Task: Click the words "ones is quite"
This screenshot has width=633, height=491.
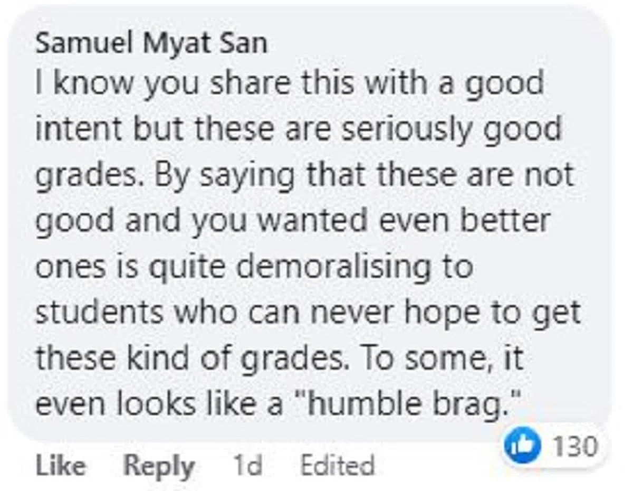Action: pos(131,267)
